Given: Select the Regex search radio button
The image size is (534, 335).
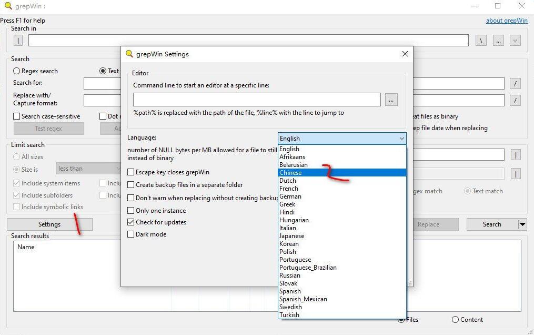Looking at the screenshot, I should 17,71.
